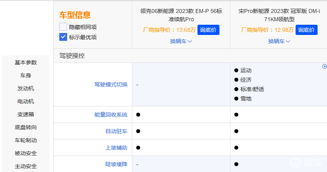The width and height of the screenshot is (327, 172).
Task: Go to 电动机 section in sidebar
Action: [x=26, y=101]
